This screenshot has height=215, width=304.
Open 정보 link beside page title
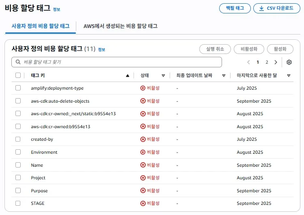click(56, 9)
